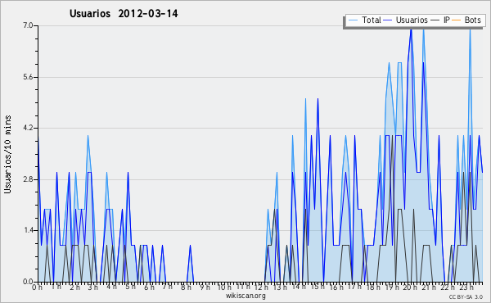This screenshot has width=491, height=303.
Task: Click the x-axis label '17 h'
Action: tap(354, 287)
